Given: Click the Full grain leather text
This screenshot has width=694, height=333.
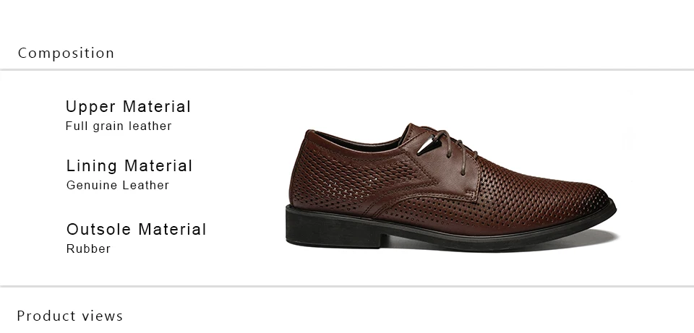Looking at the screenshot, I should pyautogui.click(x=118, y=126).
